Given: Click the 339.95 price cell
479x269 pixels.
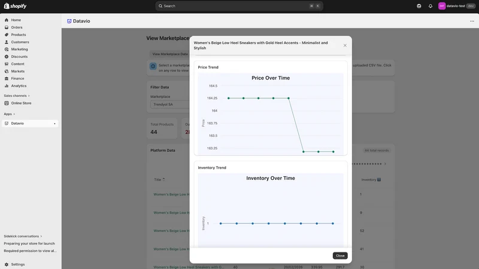Looking at the screenshot, I should tap(317, 267).
